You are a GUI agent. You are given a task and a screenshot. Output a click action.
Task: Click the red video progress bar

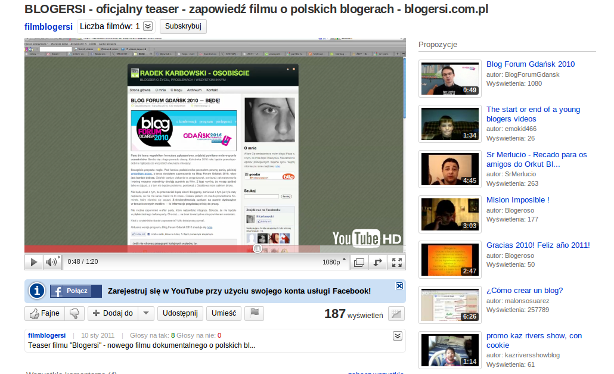[x=179, y=248]
